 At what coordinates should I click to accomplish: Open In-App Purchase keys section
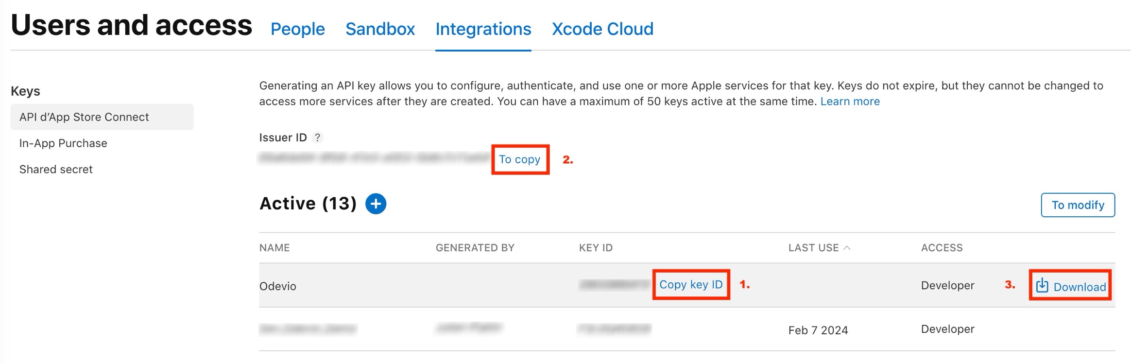coord(63,143)
